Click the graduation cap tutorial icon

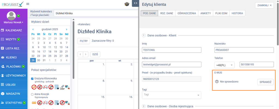pos(127,4)
